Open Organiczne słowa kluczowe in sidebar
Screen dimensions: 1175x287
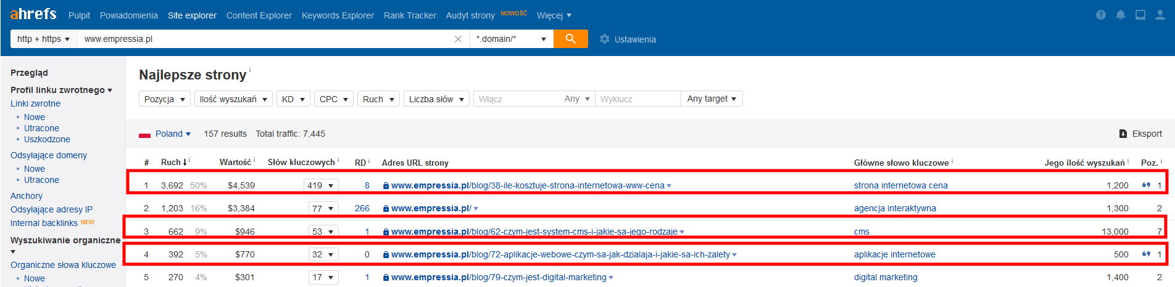coord(63,265)
